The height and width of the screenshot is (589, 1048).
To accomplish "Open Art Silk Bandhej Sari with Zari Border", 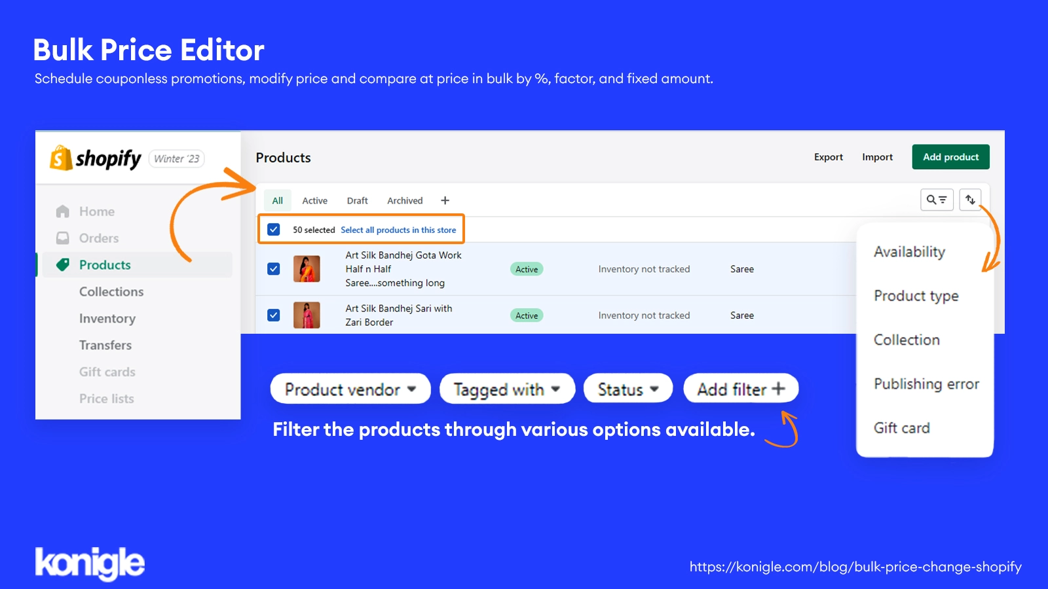I will [x=399, y=315].
